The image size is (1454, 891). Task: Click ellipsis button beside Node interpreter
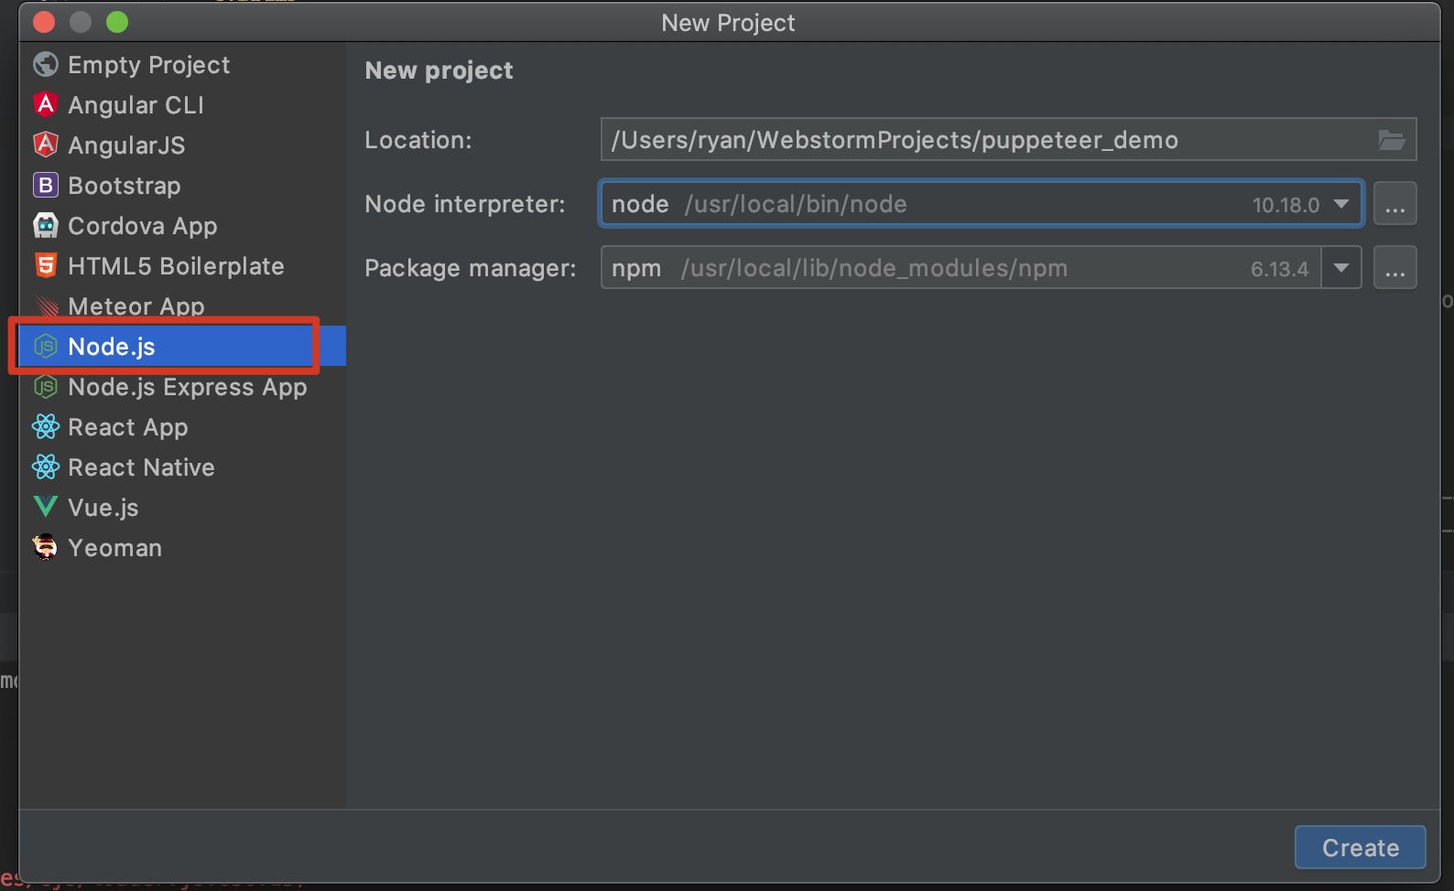click(1394, 204)
